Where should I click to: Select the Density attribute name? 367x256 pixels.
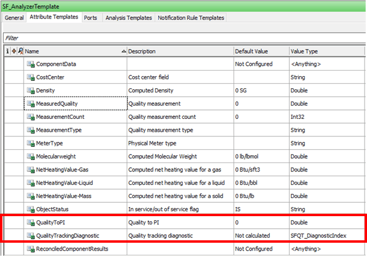click(45, 91)
